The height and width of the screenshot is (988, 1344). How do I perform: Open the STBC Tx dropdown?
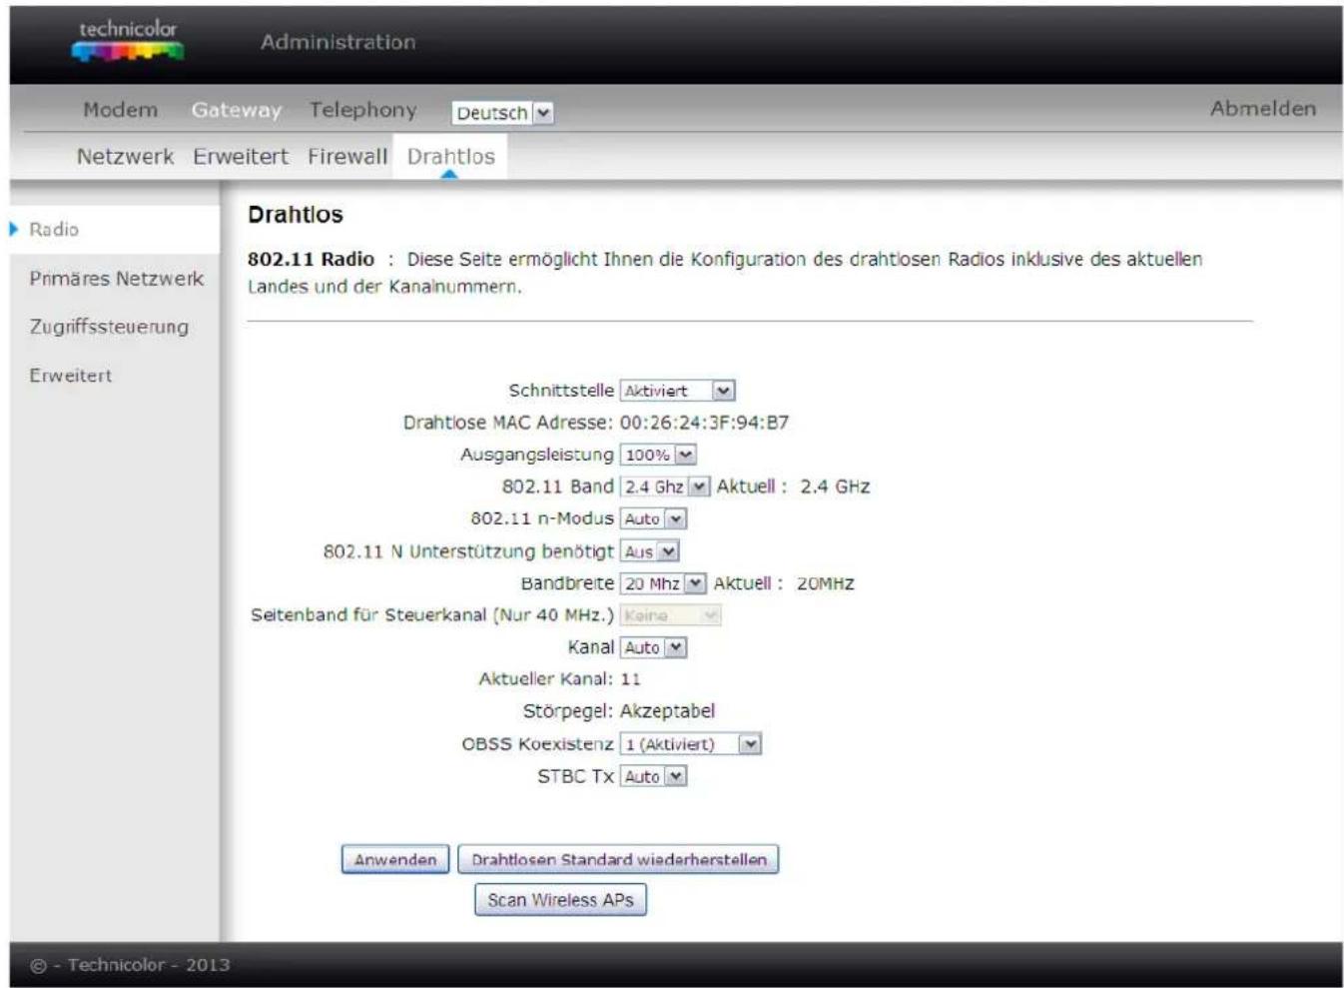(653, 776)
